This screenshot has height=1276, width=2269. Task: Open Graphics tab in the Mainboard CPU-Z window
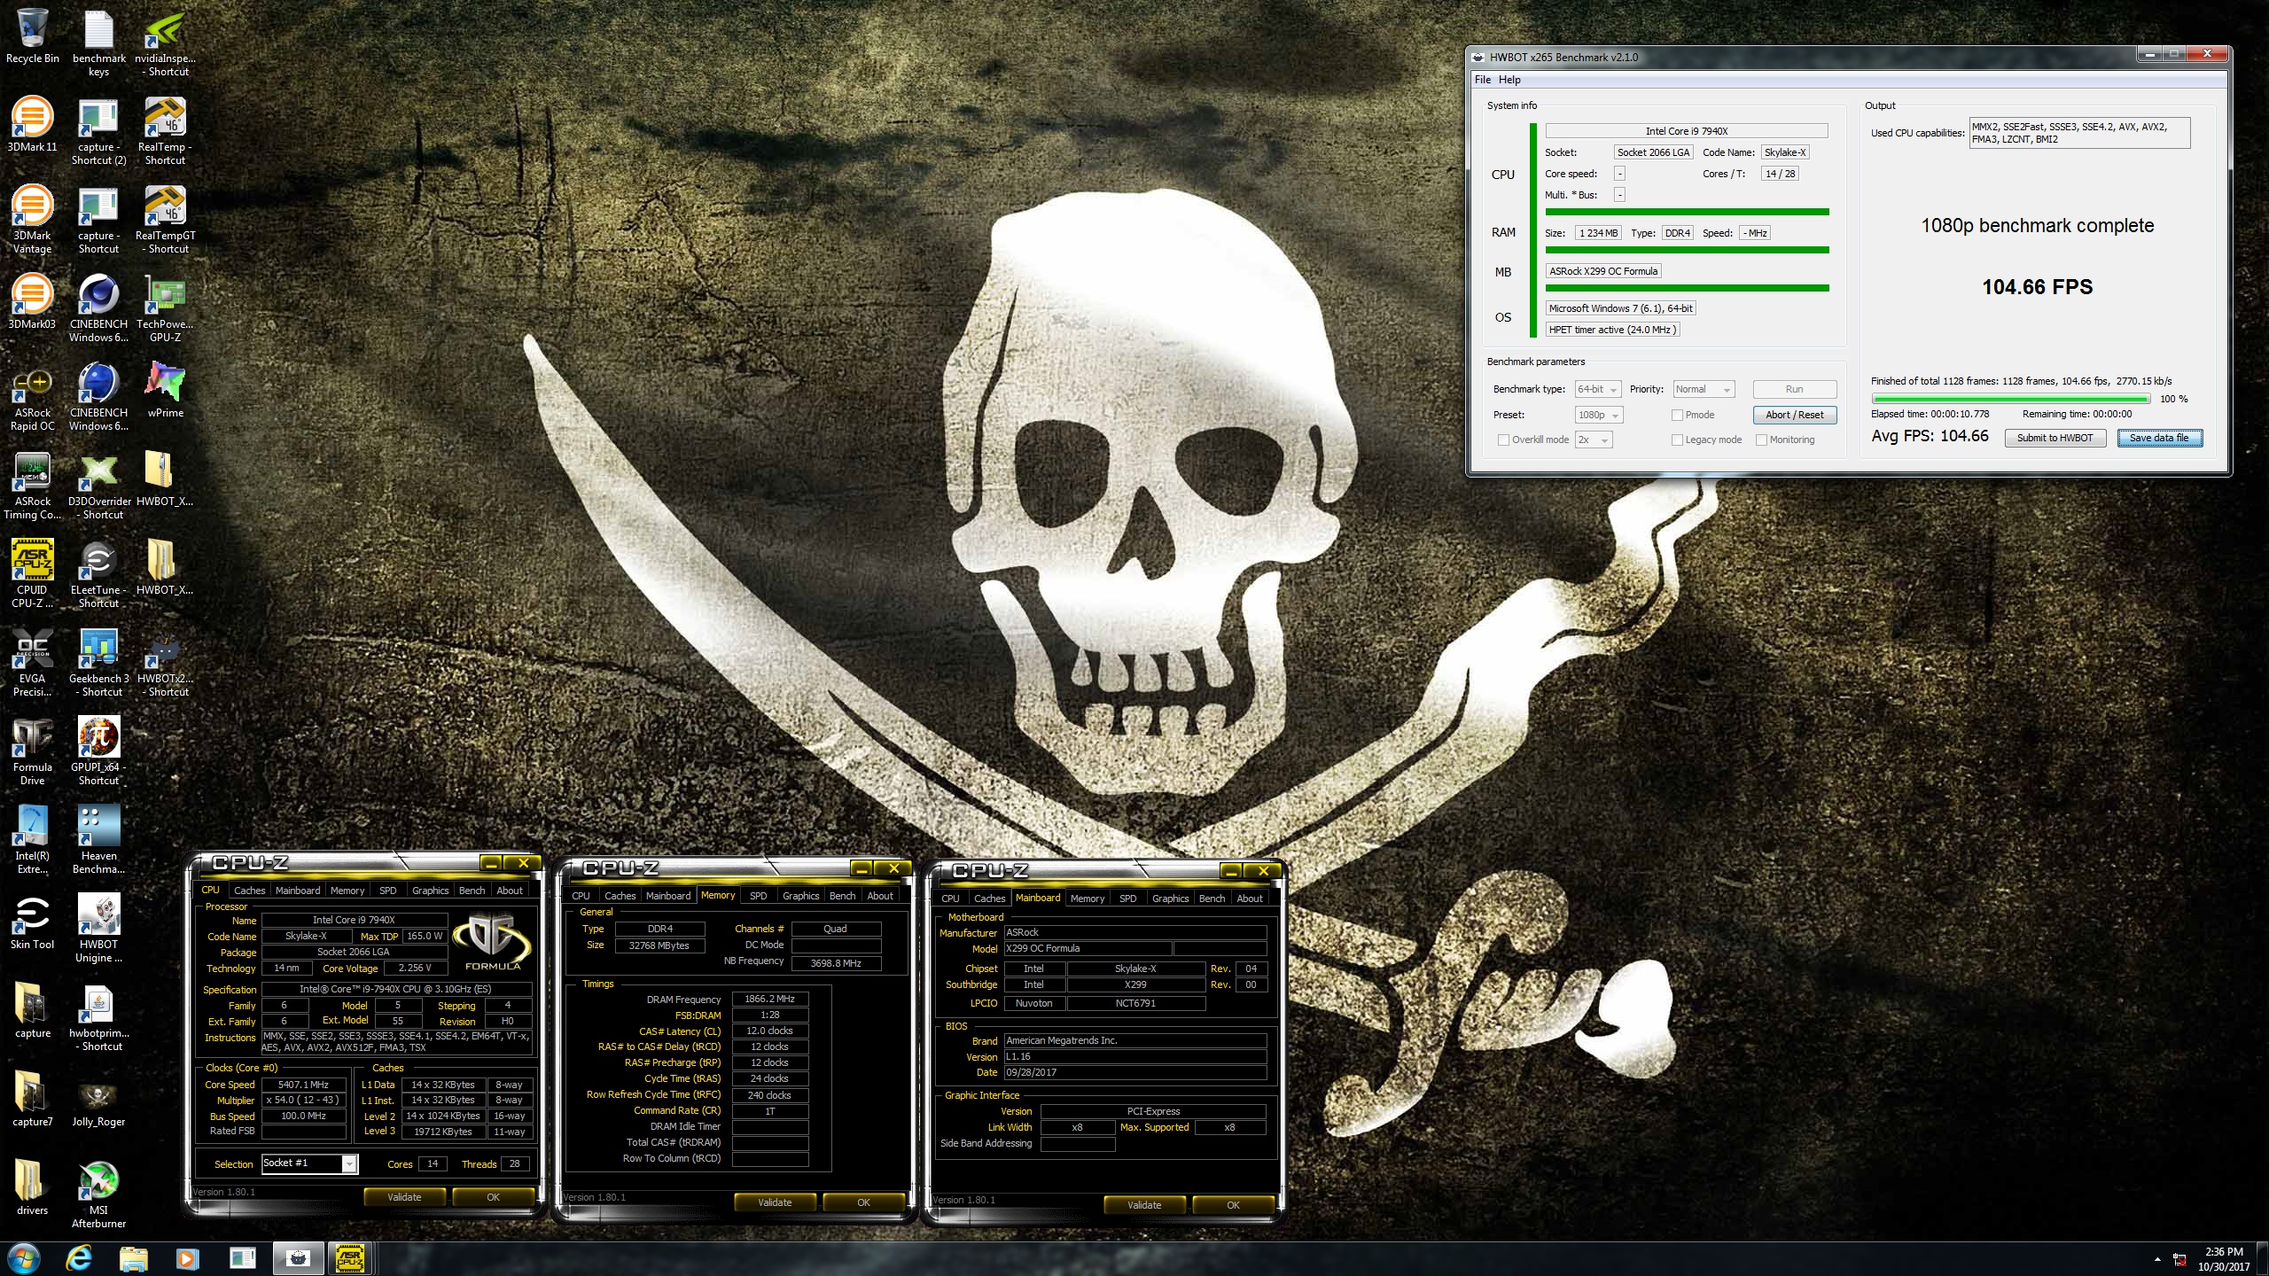click(x=1170, y=899)
